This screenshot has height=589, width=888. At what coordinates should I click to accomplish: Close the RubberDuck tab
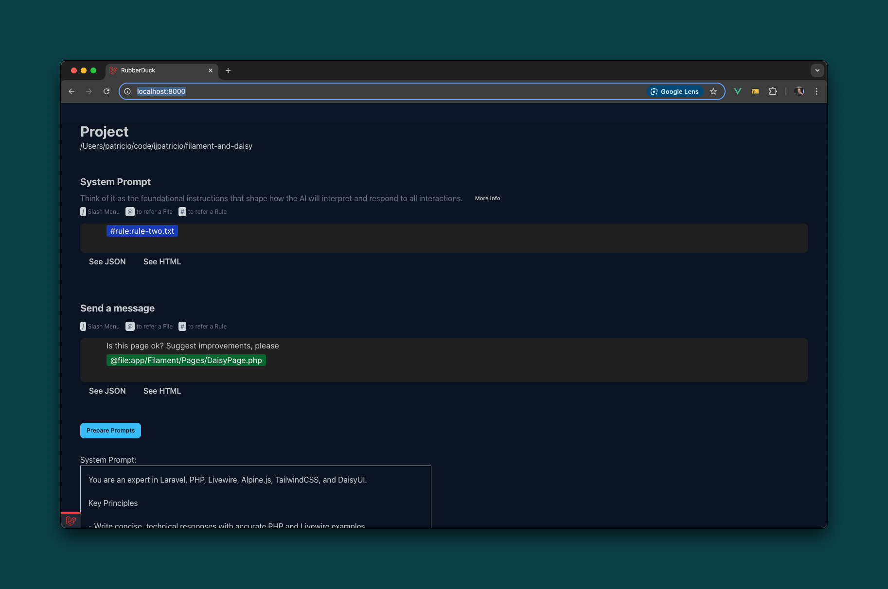(211, 70)
